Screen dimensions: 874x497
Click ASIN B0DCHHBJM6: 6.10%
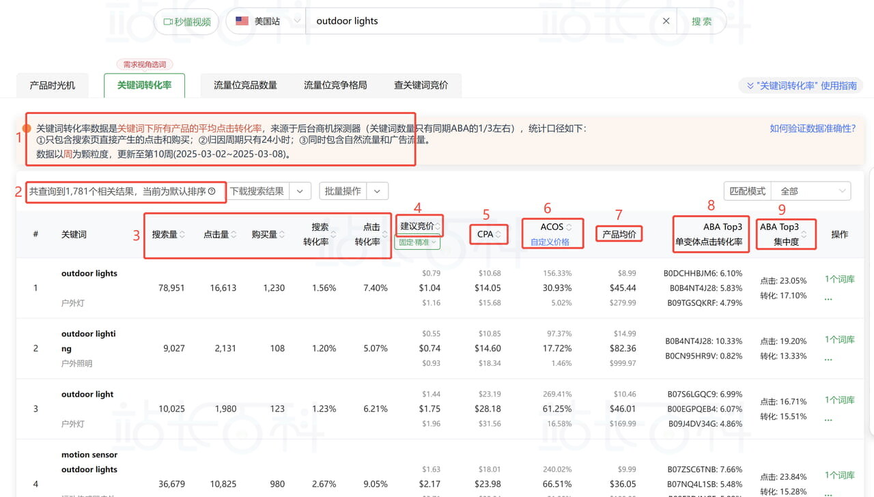click(703, 273)
